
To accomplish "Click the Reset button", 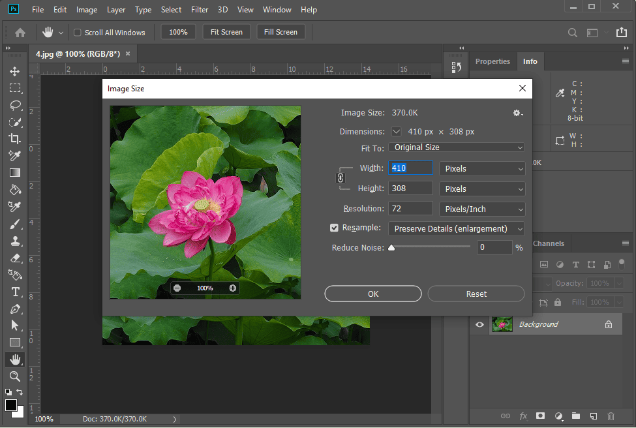I will click(476, 294).
